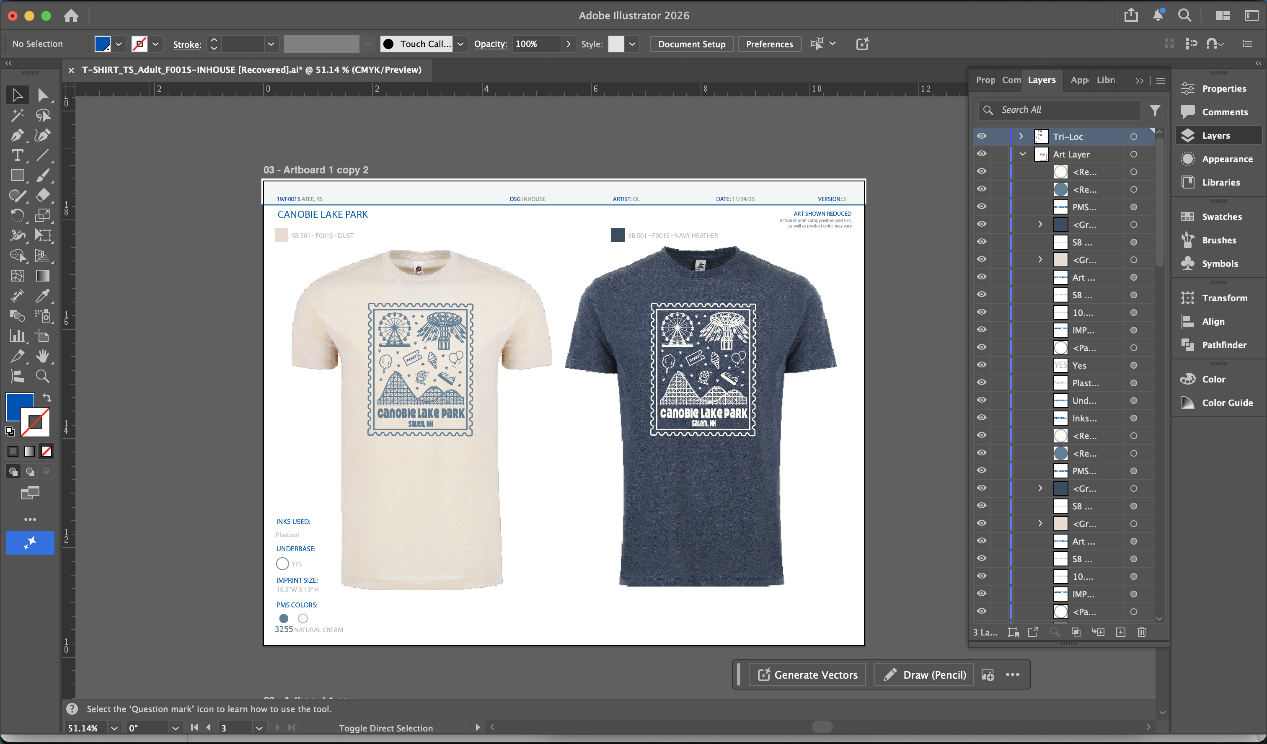Select the Line Segment tool
The height and width of the screenshot is (744, 1267).
click(43, 155)
